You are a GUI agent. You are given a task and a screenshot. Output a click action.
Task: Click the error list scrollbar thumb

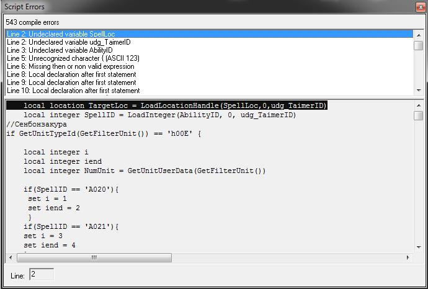coord(419,45)
